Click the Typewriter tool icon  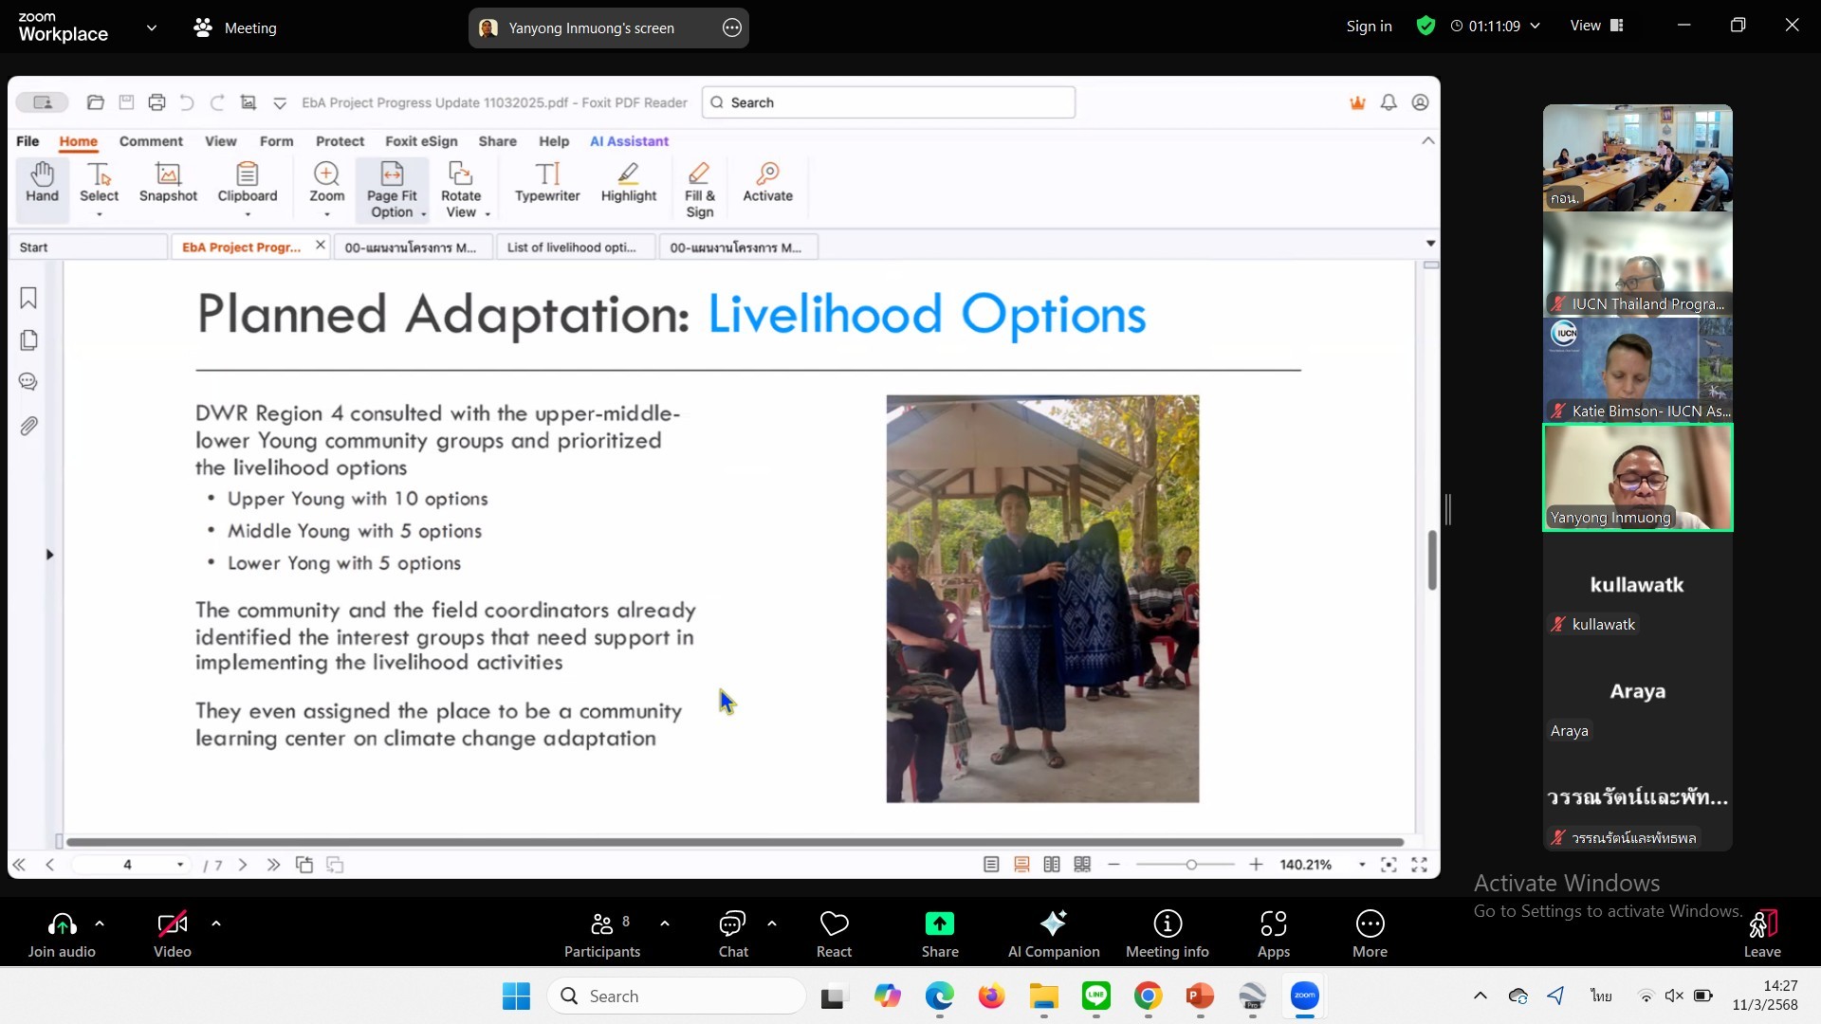coord(547,182)
